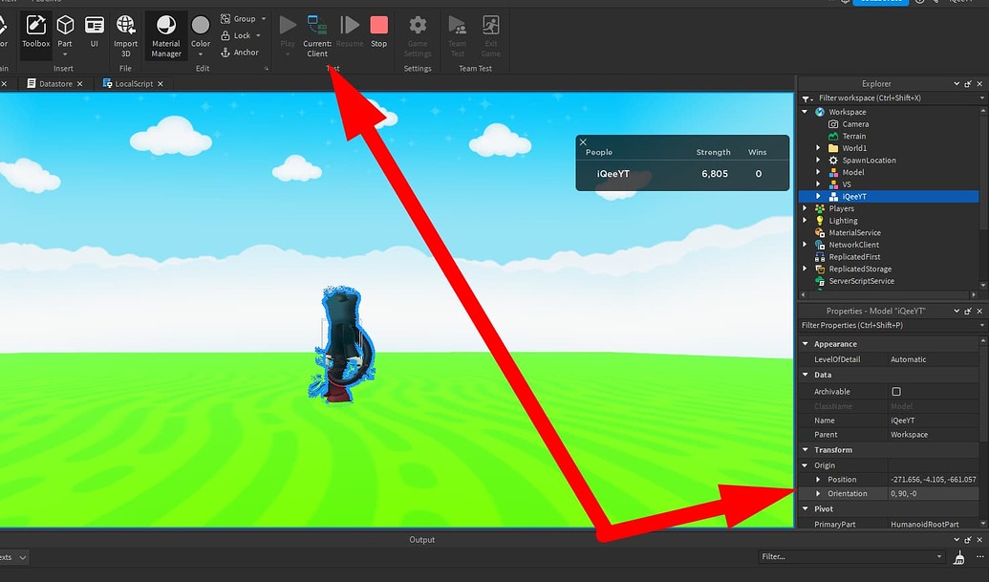Close the People leaderboard panel
This screenshot has width=989, height=582.
tap(583, 141)
